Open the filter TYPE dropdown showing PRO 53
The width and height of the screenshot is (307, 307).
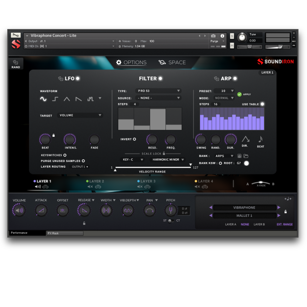[x=158, y=91]
